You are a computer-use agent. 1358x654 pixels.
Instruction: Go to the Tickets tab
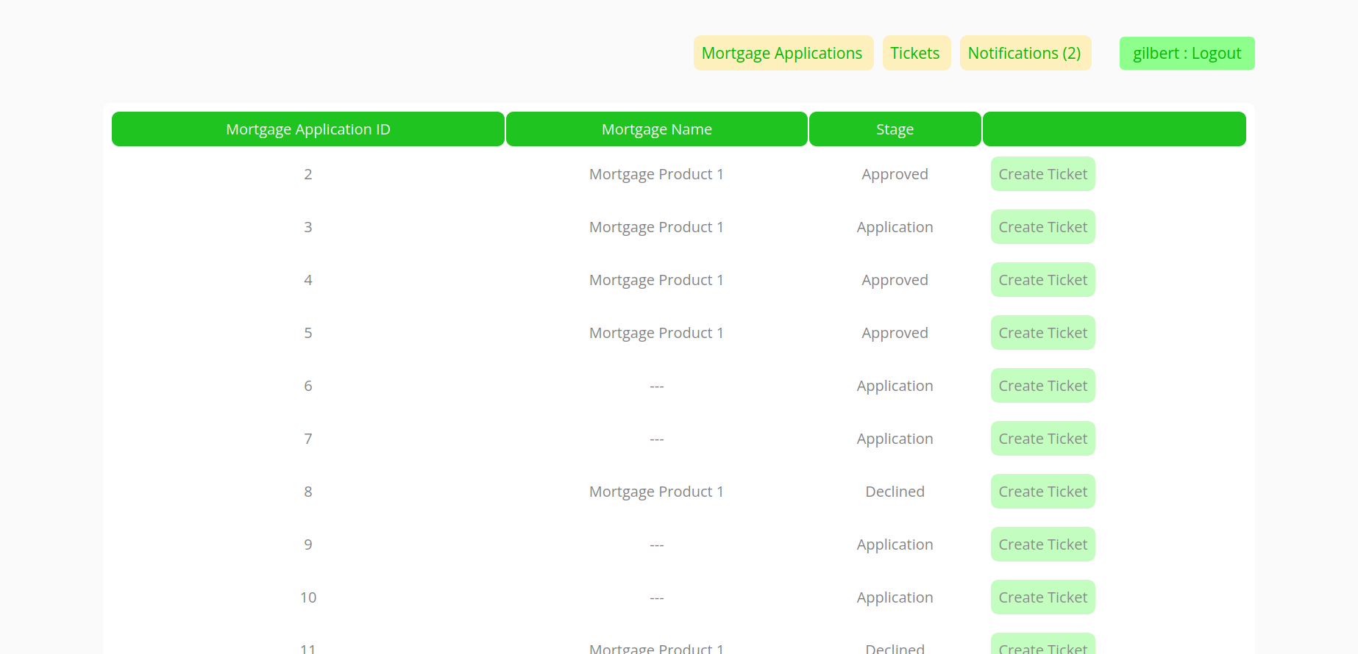(917, 53)
